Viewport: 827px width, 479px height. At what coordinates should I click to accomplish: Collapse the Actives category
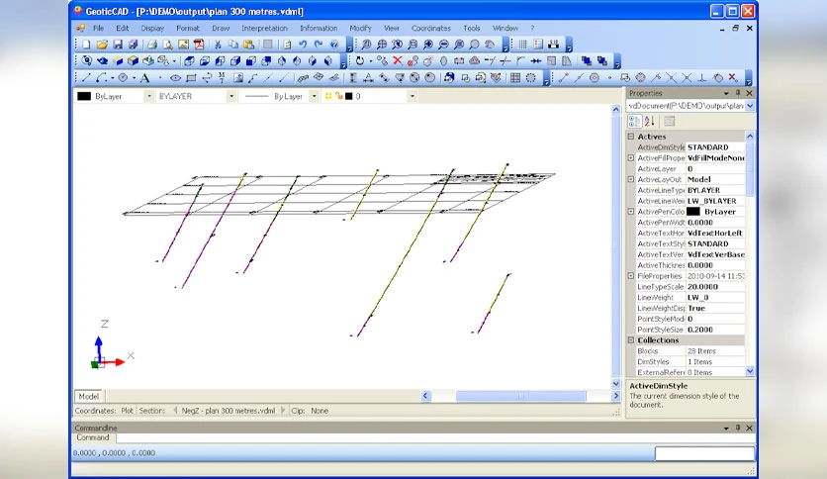tap(631, 137)
